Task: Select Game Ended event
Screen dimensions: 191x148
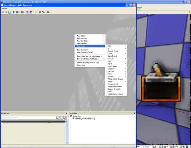Action: (116, 56)
